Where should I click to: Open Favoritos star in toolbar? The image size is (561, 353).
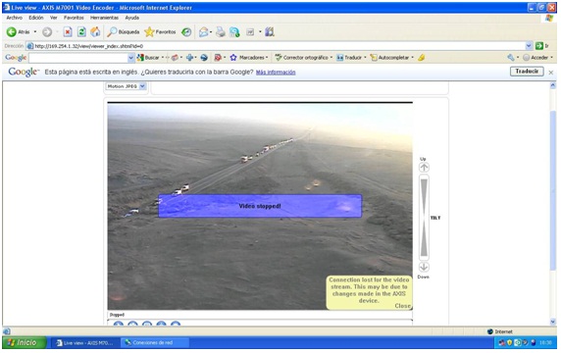149,32
